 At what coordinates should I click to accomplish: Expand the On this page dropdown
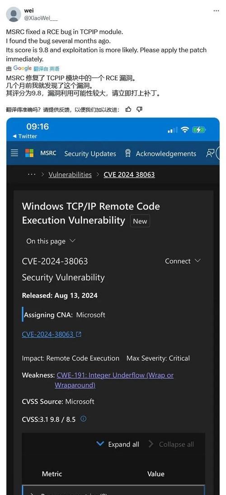click(x=51, y=241)
